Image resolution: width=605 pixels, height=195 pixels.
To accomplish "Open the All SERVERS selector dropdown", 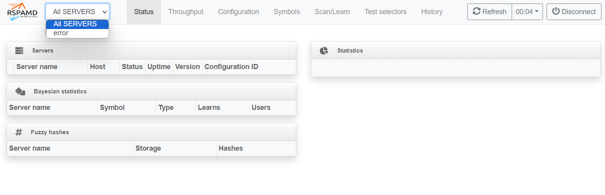I will tap(78, 12).
